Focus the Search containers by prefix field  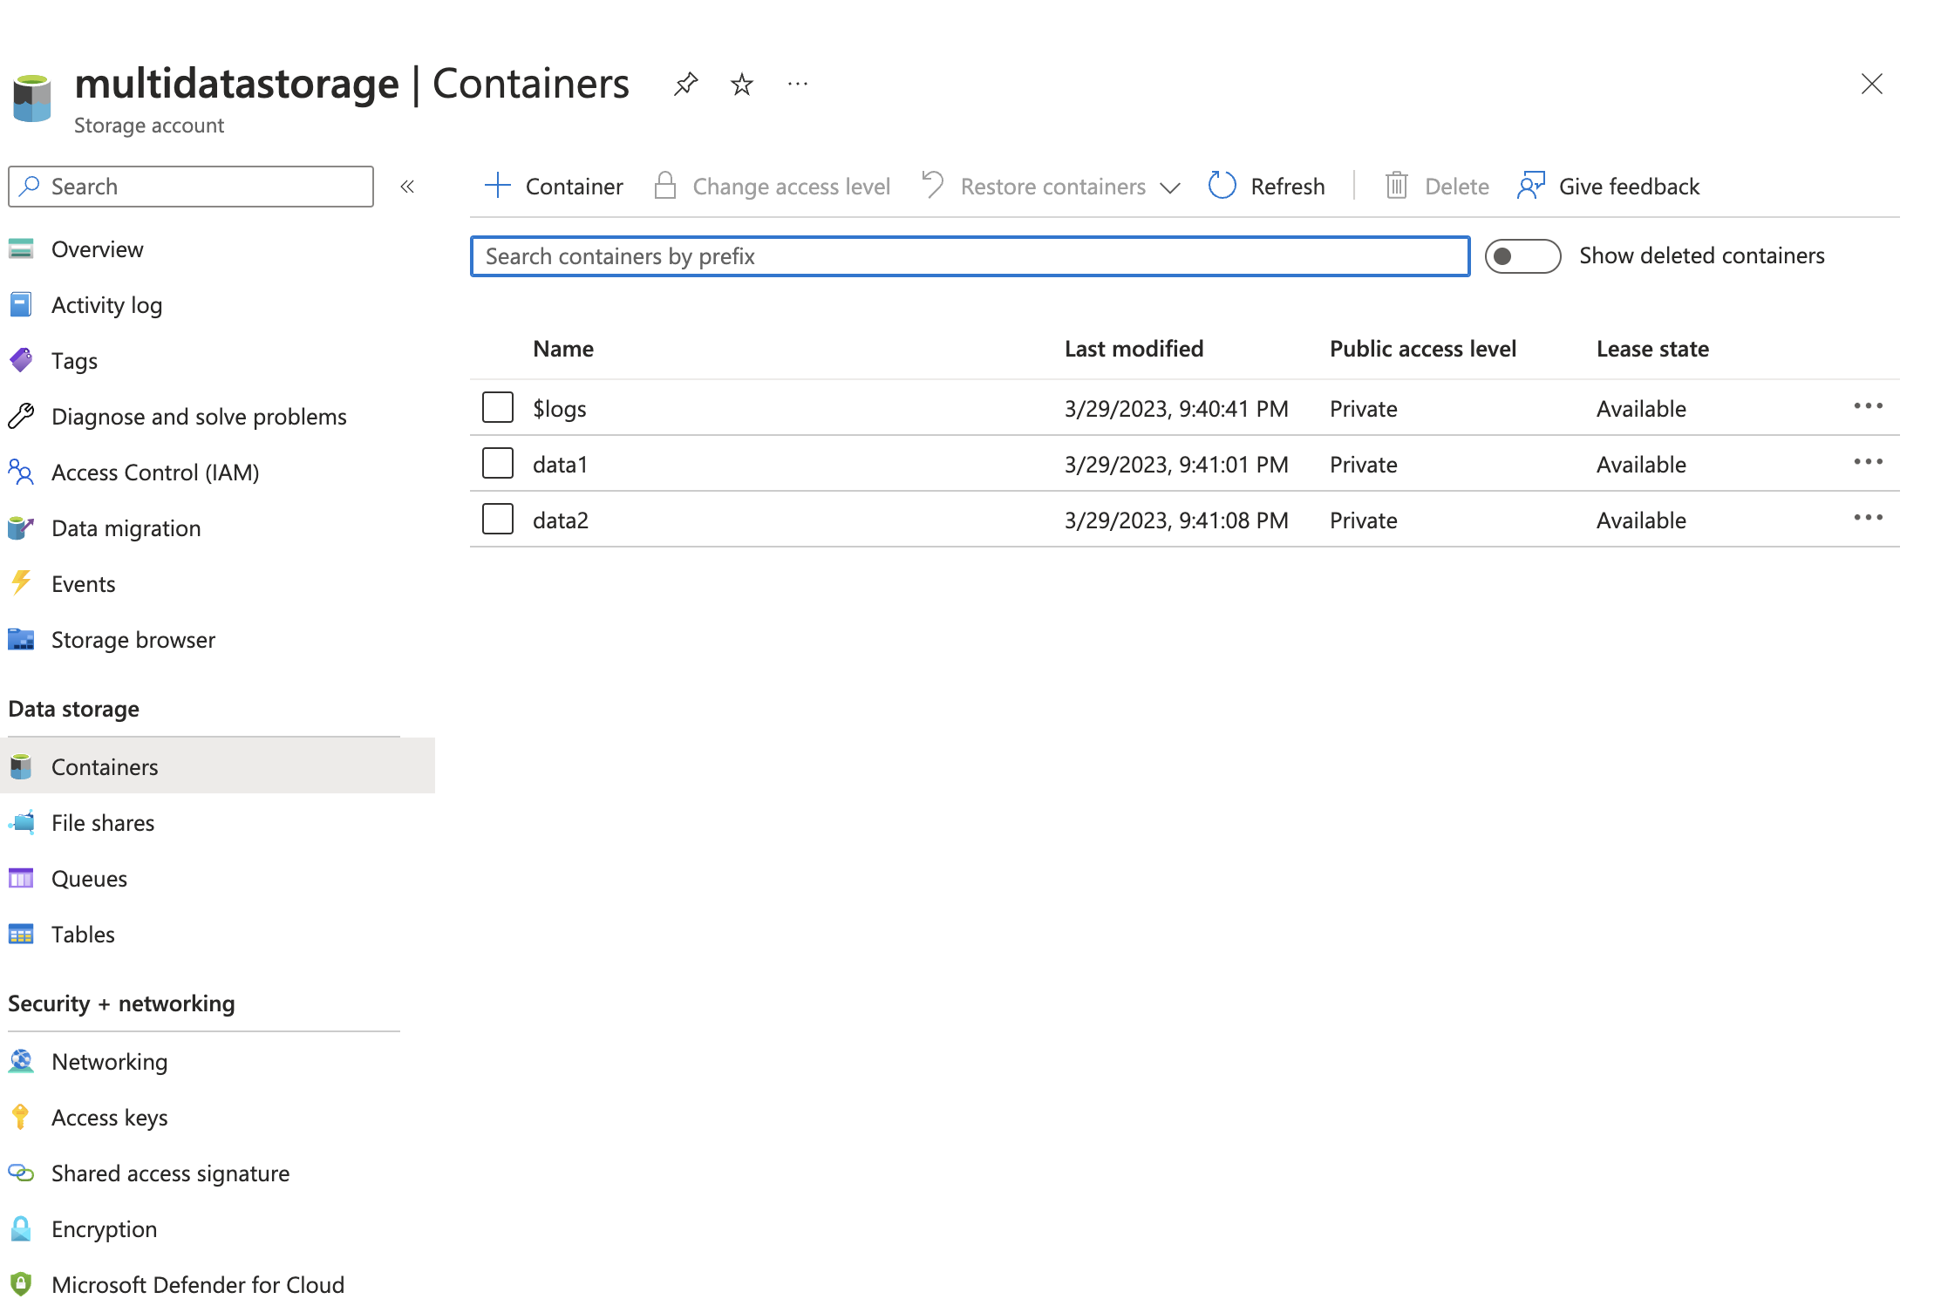click(x=970, y=256)
